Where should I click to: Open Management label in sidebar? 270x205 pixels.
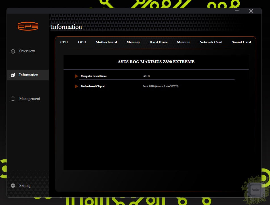click(x=29, y=99)
